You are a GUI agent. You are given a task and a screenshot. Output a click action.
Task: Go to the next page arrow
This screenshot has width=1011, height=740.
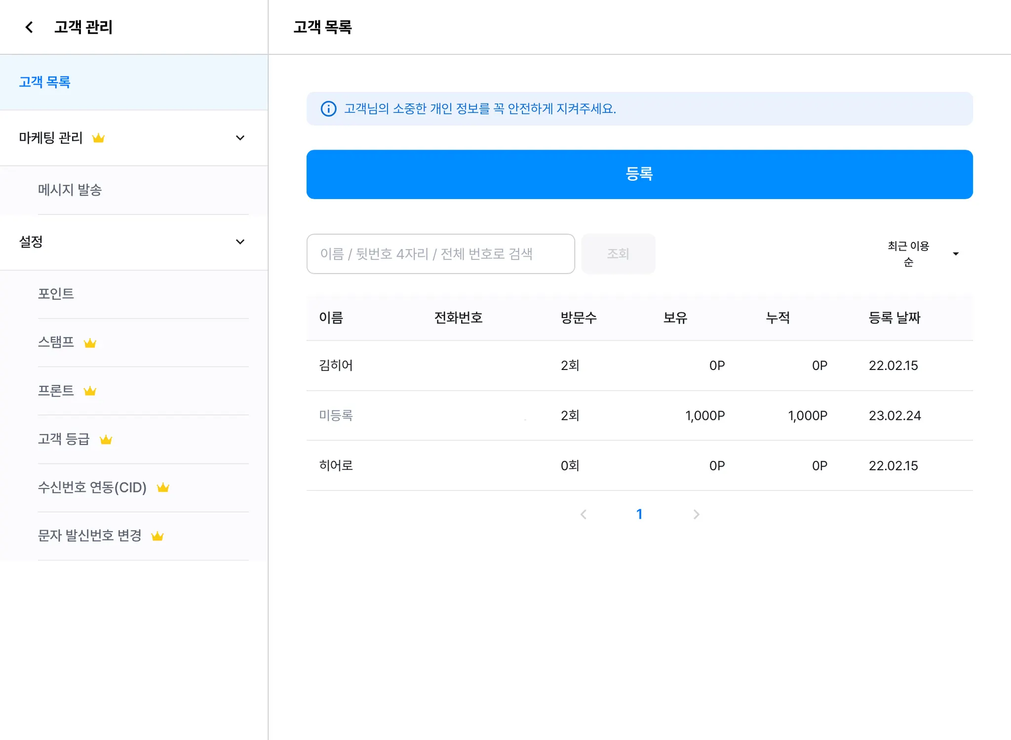(x=696, y=514)
